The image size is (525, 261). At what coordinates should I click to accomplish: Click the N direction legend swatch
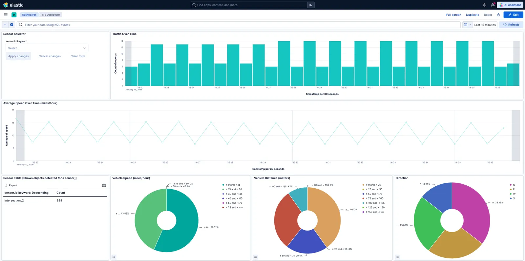click(x=511, y=185)
